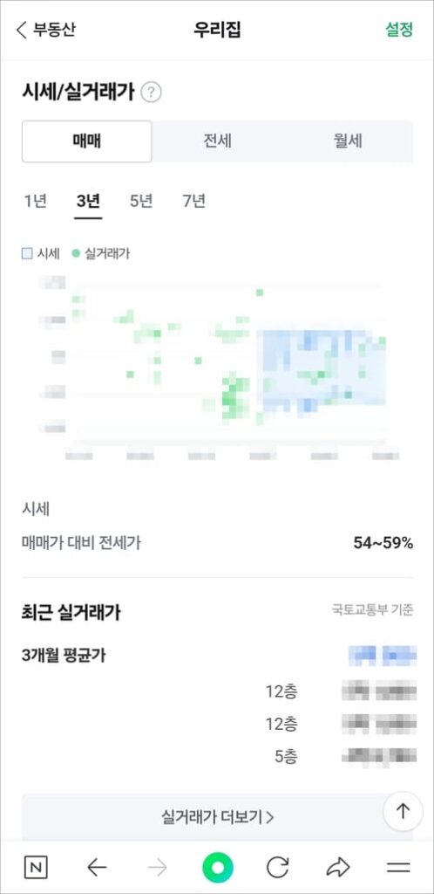This screenshot has width=434, height=894.
Task: Tap the green circle search button
Action: tap(217, 868)
